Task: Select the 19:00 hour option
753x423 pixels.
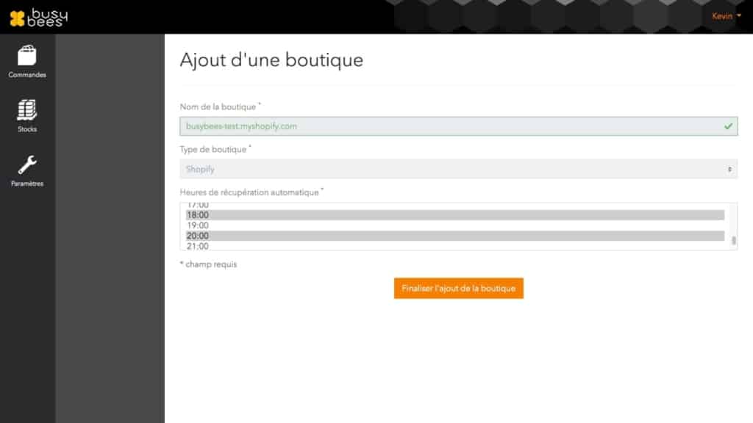Action: (454, 225)
